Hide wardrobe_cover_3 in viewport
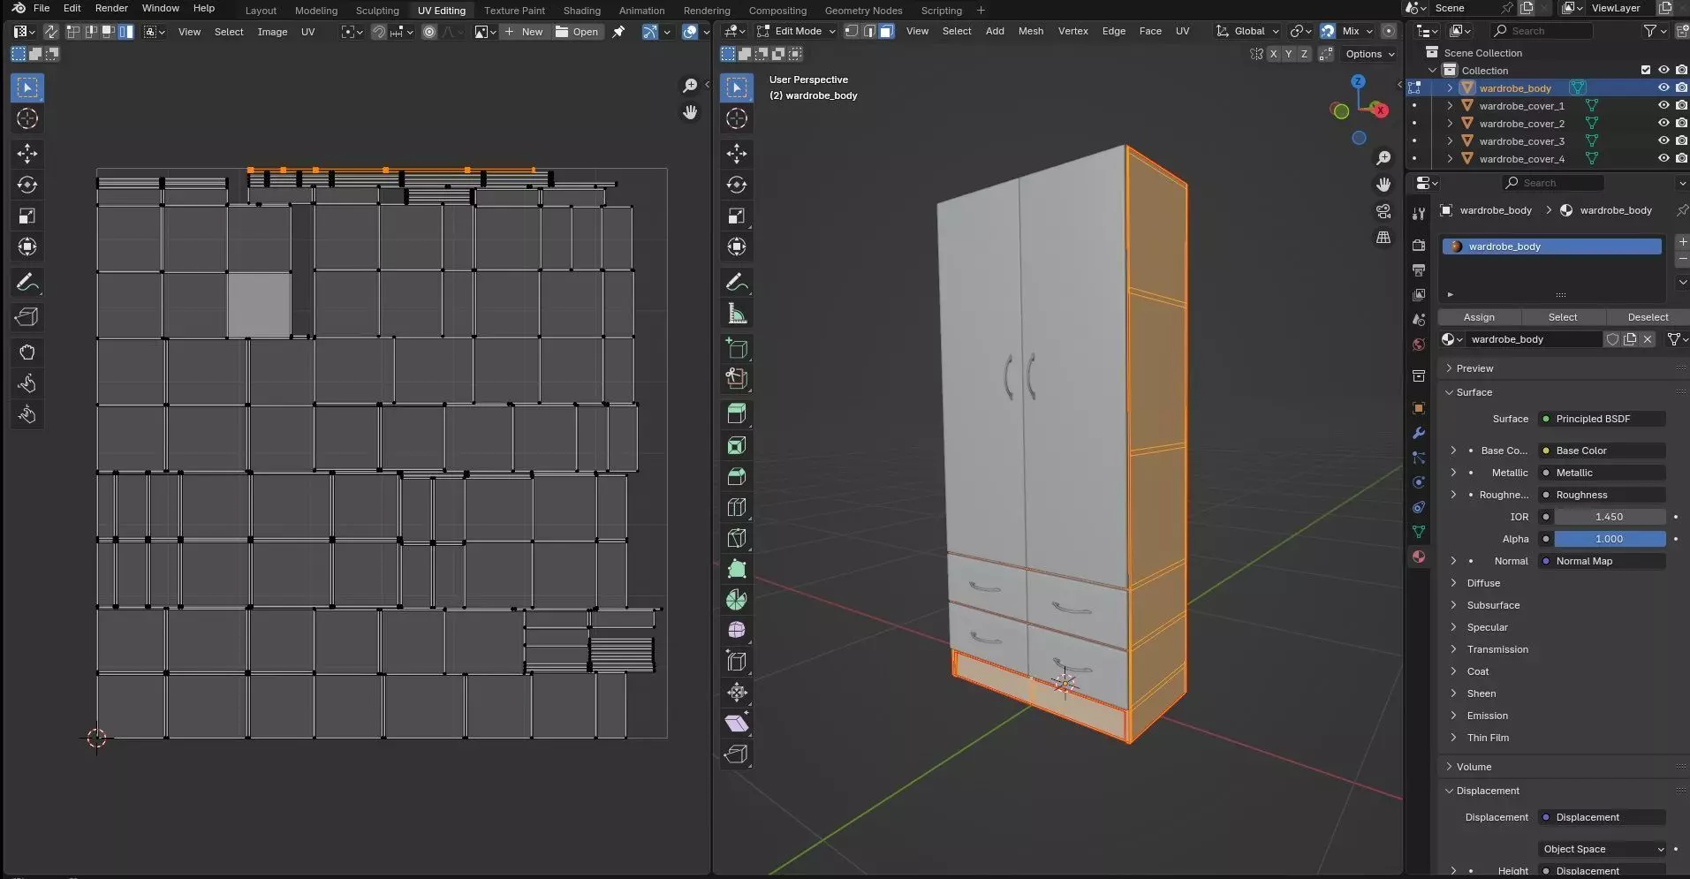Image resolution: width=1690 pixels, height=879 pixels. tap(1663, 141)
